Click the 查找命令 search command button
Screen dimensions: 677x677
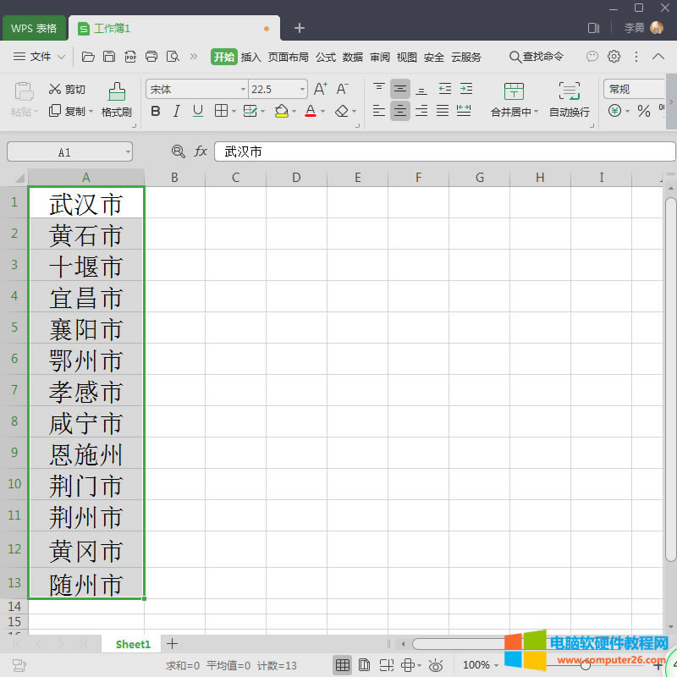click(536, 57)
